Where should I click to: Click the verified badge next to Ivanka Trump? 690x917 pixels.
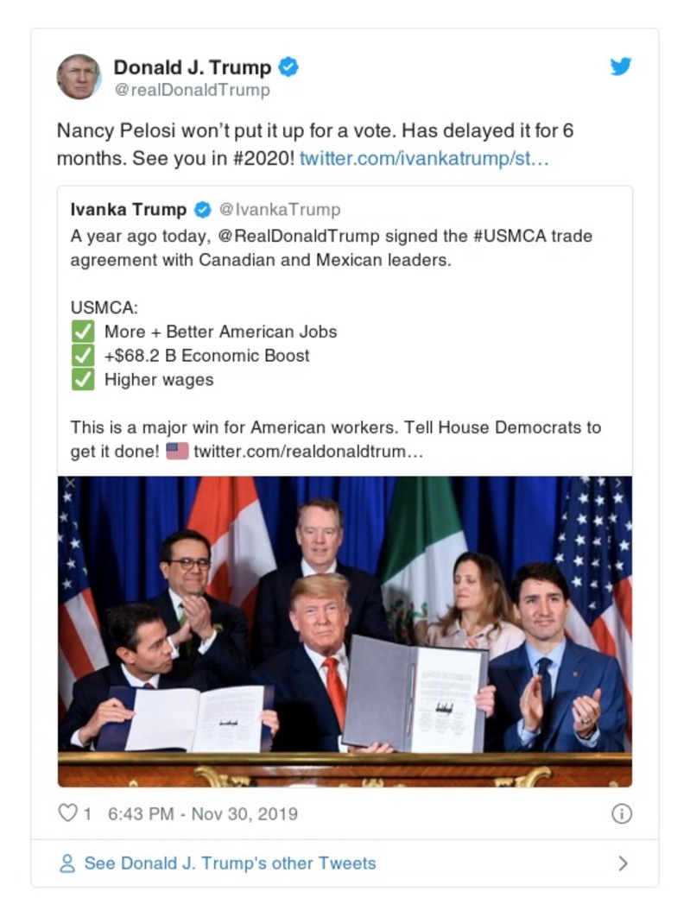pyautogui.click(x=202, y=208)
